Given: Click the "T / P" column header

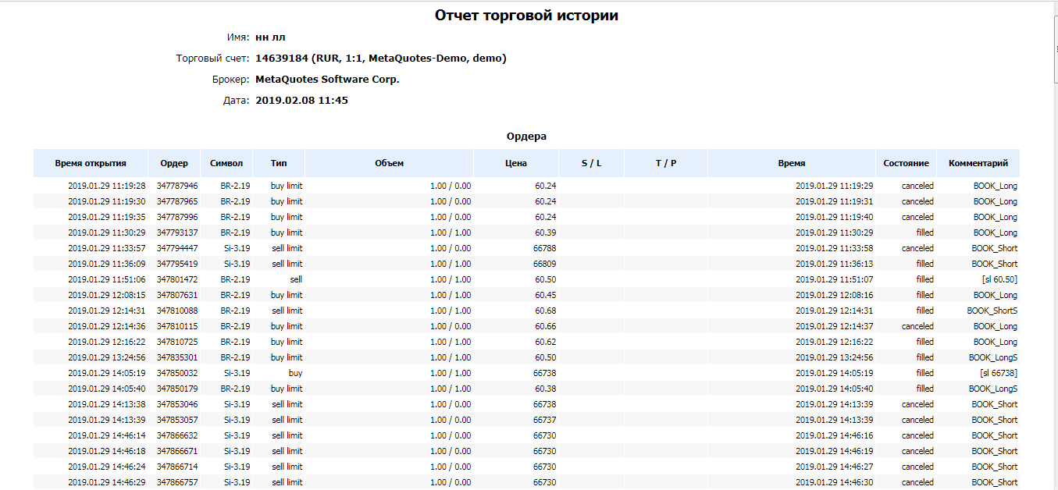Looking at the screenshot, I should coord(666,163).
